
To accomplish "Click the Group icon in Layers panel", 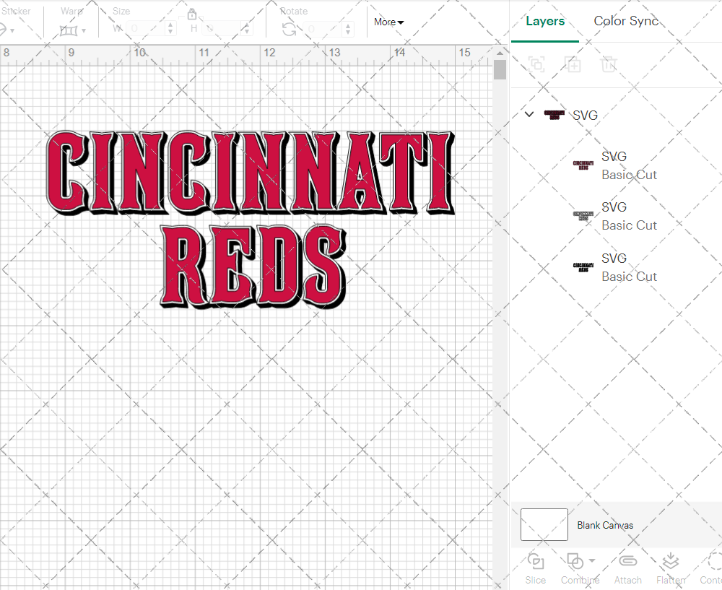I will tap(536, 64).
